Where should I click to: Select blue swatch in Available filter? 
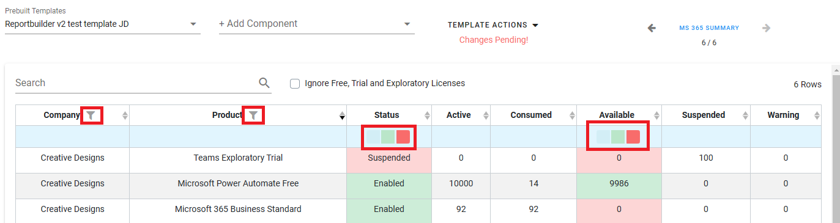603,137
